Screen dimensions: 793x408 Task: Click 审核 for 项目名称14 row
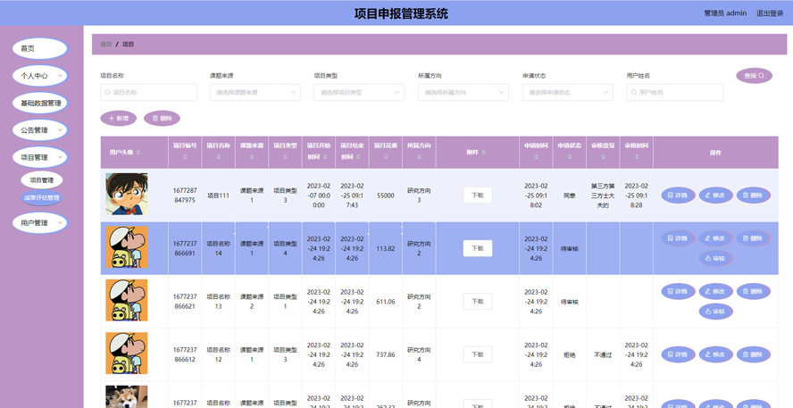715,258
